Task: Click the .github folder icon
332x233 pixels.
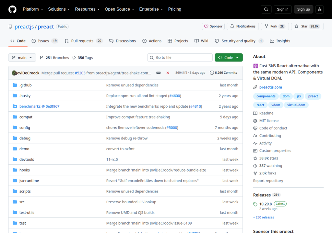Action: (x=15, y=85)
